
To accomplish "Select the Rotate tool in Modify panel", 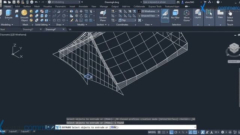I will [81, 16].
